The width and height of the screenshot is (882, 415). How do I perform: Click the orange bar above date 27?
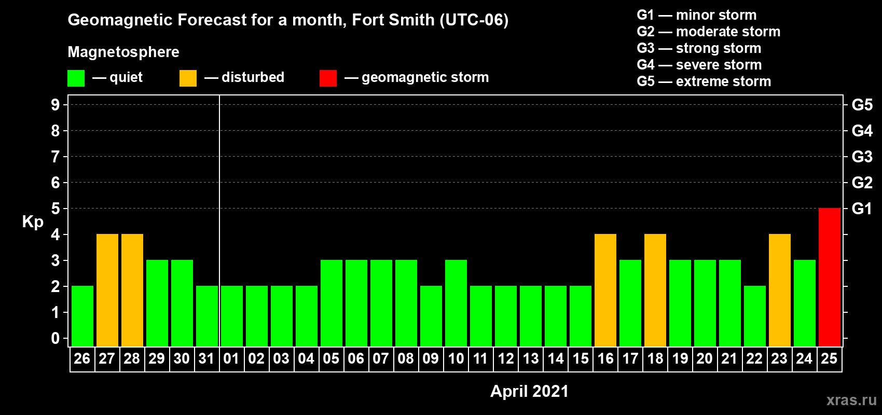[107, 290]
